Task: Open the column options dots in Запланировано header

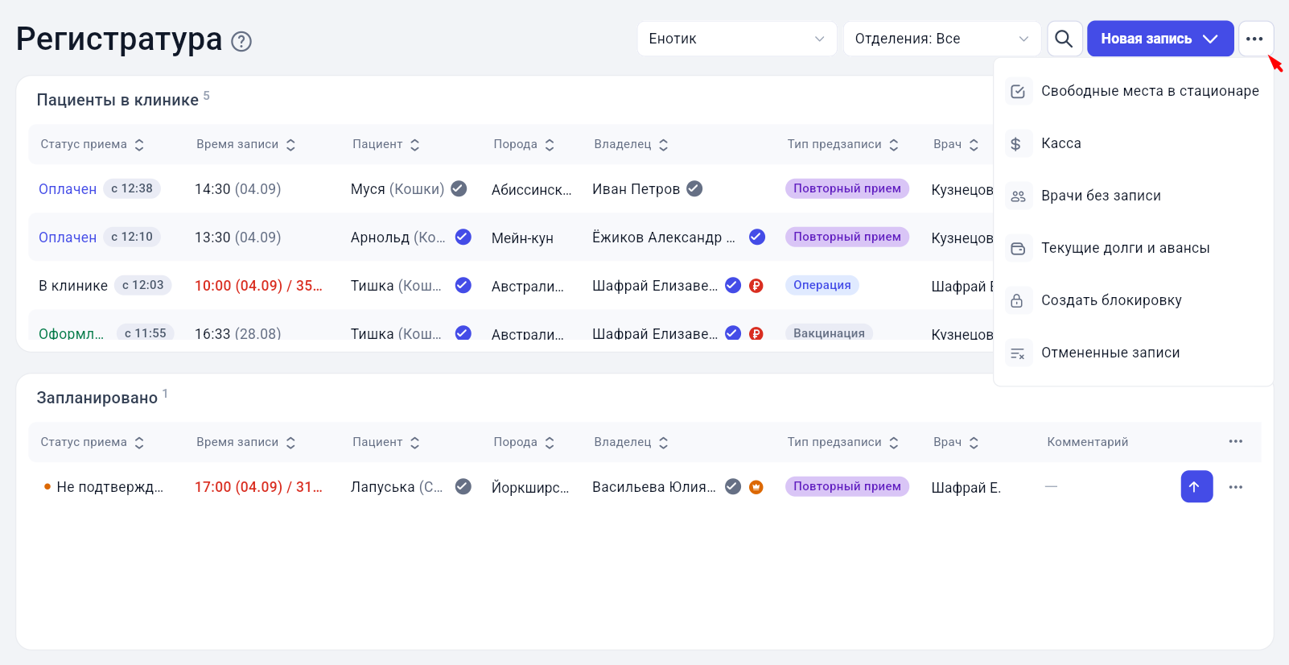Action: coord(1236,441)
